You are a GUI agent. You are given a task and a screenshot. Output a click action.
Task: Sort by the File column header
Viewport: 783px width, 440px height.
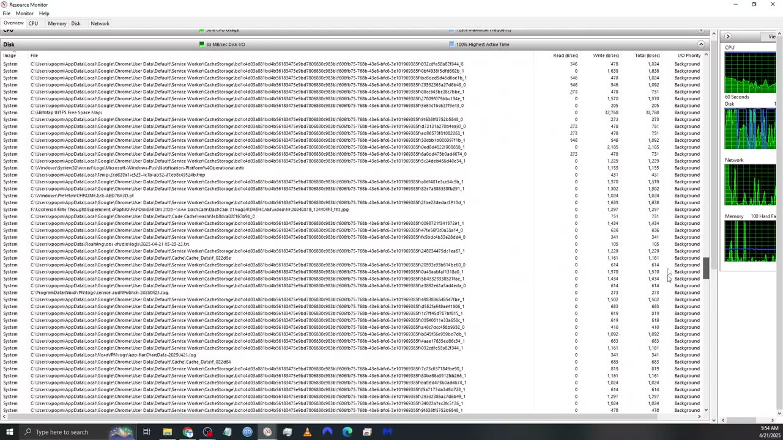coord(34,56)
